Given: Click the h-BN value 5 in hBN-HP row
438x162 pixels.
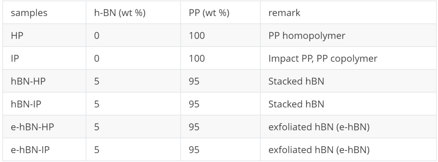Looking at the screenshot, I should pos(96,81).
